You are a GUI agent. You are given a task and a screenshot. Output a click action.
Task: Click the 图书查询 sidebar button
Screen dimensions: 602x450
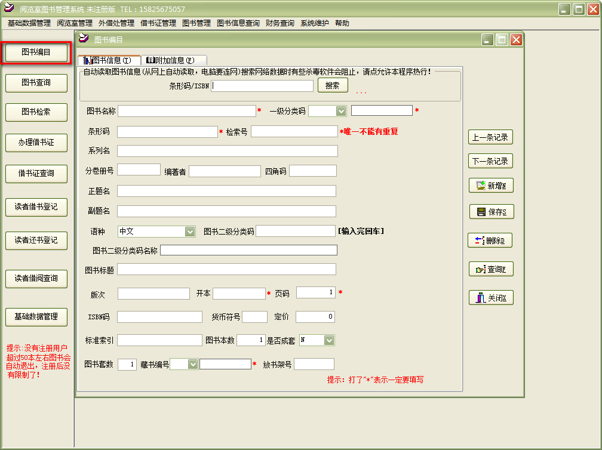point(36,82)
